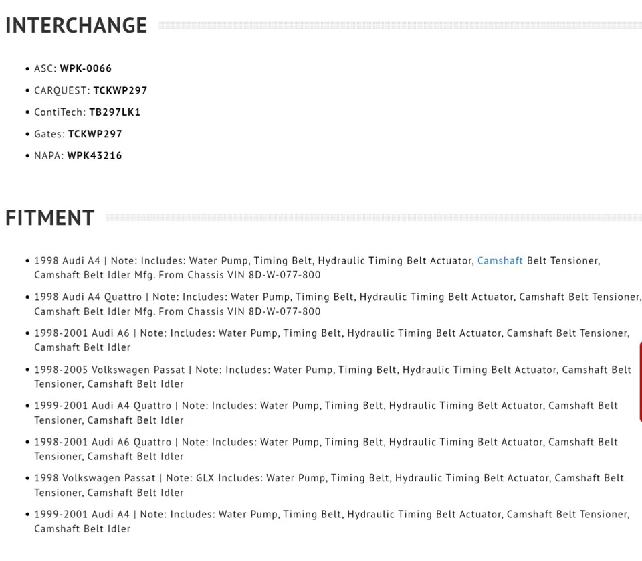
Task: Click the 'ContiTech:' brand label
Action: [60, 112]
